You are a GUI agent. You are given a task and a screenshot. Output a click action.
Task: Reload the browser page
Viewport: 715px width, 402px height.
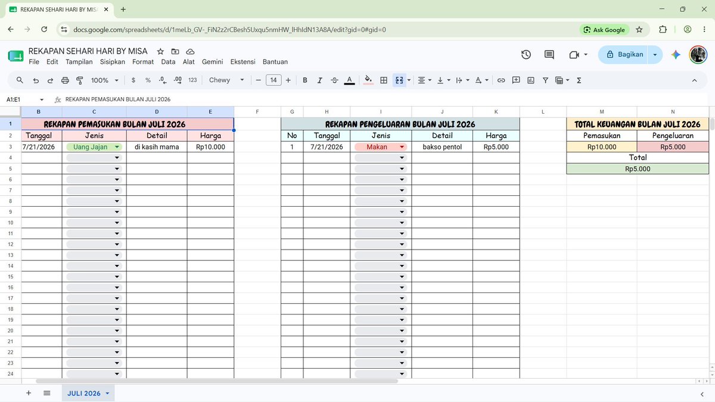(44, 29)
